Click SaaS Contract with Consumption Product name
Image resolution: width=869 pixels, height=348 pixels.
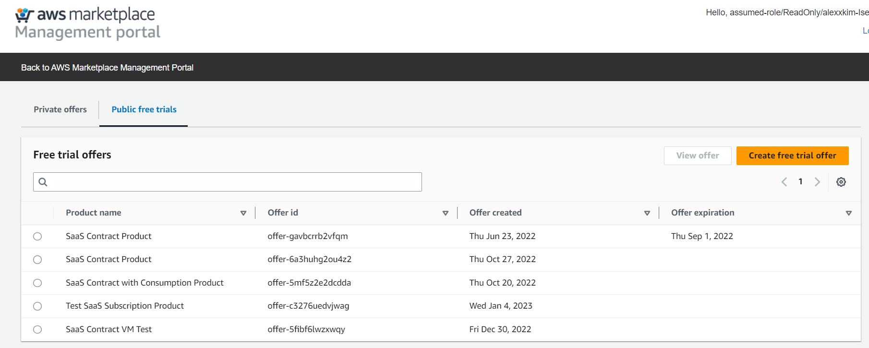(145, 283)
